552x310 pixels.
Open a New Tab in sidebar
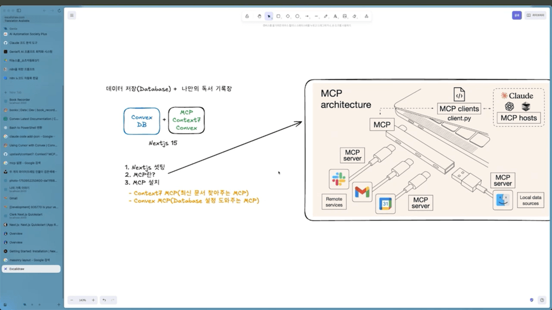click(31, 92)
